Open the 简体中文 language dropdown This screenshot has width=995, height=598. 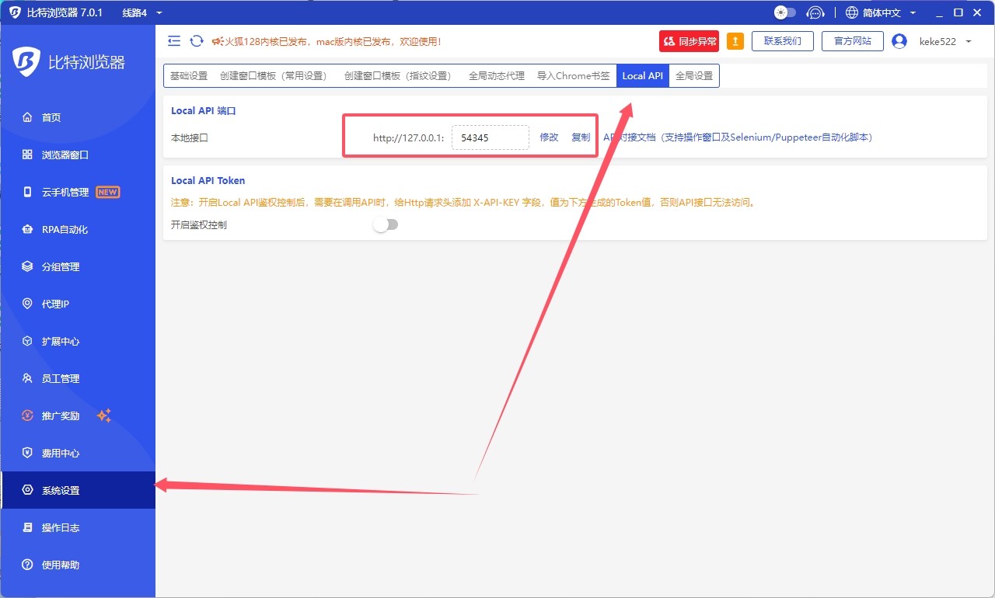coord(881,12)
